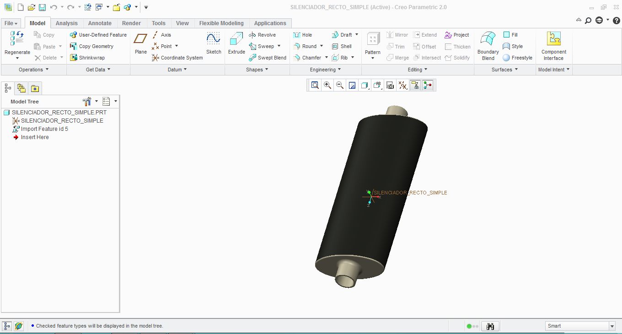Image resolution: width=622 pixels, height=334 pixels.
Task: Open the Applications tab
Action: click(x=270, y=23)
